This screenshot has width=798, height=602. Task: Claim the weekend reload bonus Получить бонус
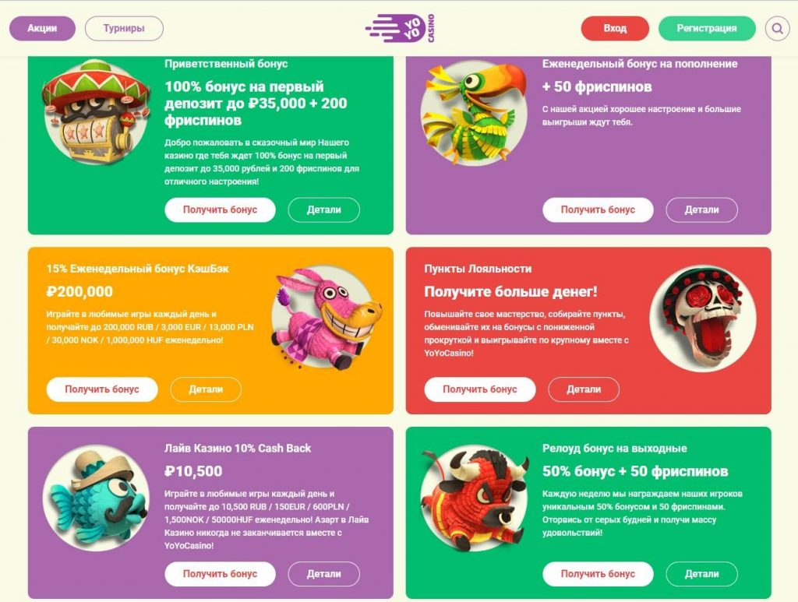598,574
